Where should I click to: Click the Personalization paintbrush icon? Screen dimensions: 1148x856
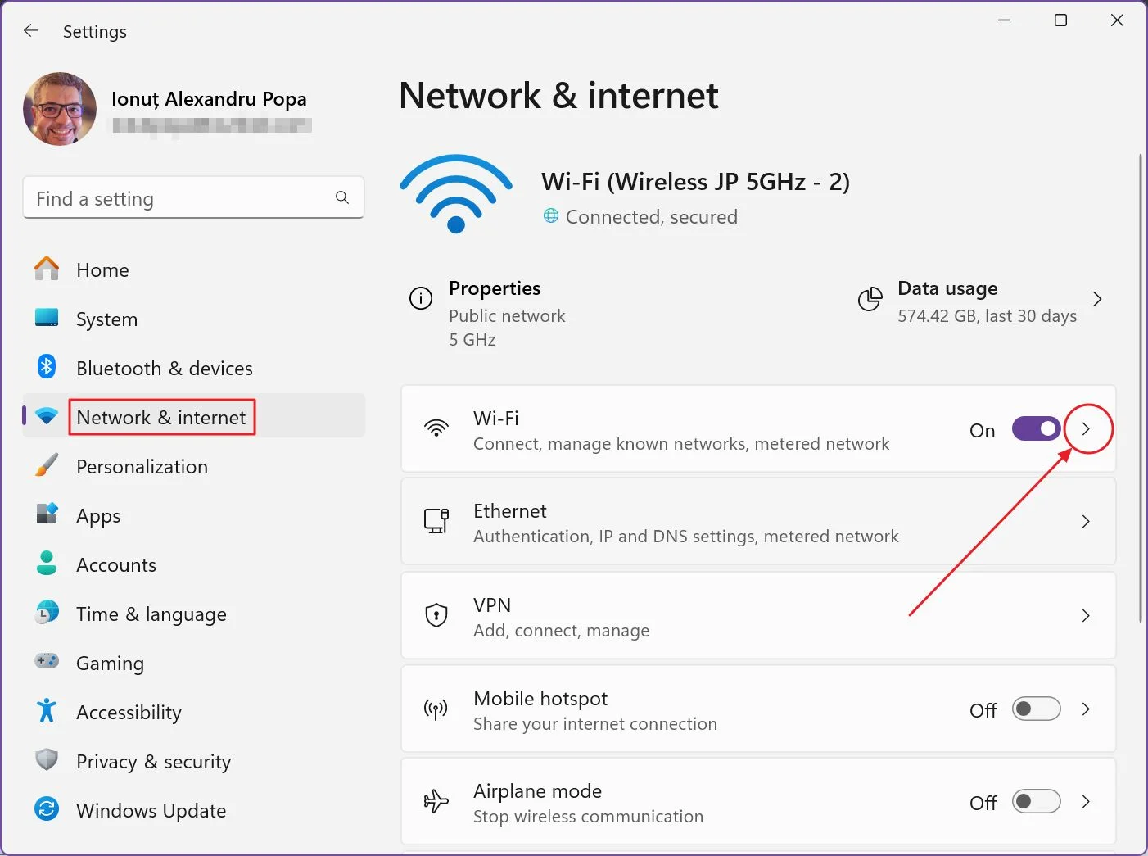pos(47,465)
